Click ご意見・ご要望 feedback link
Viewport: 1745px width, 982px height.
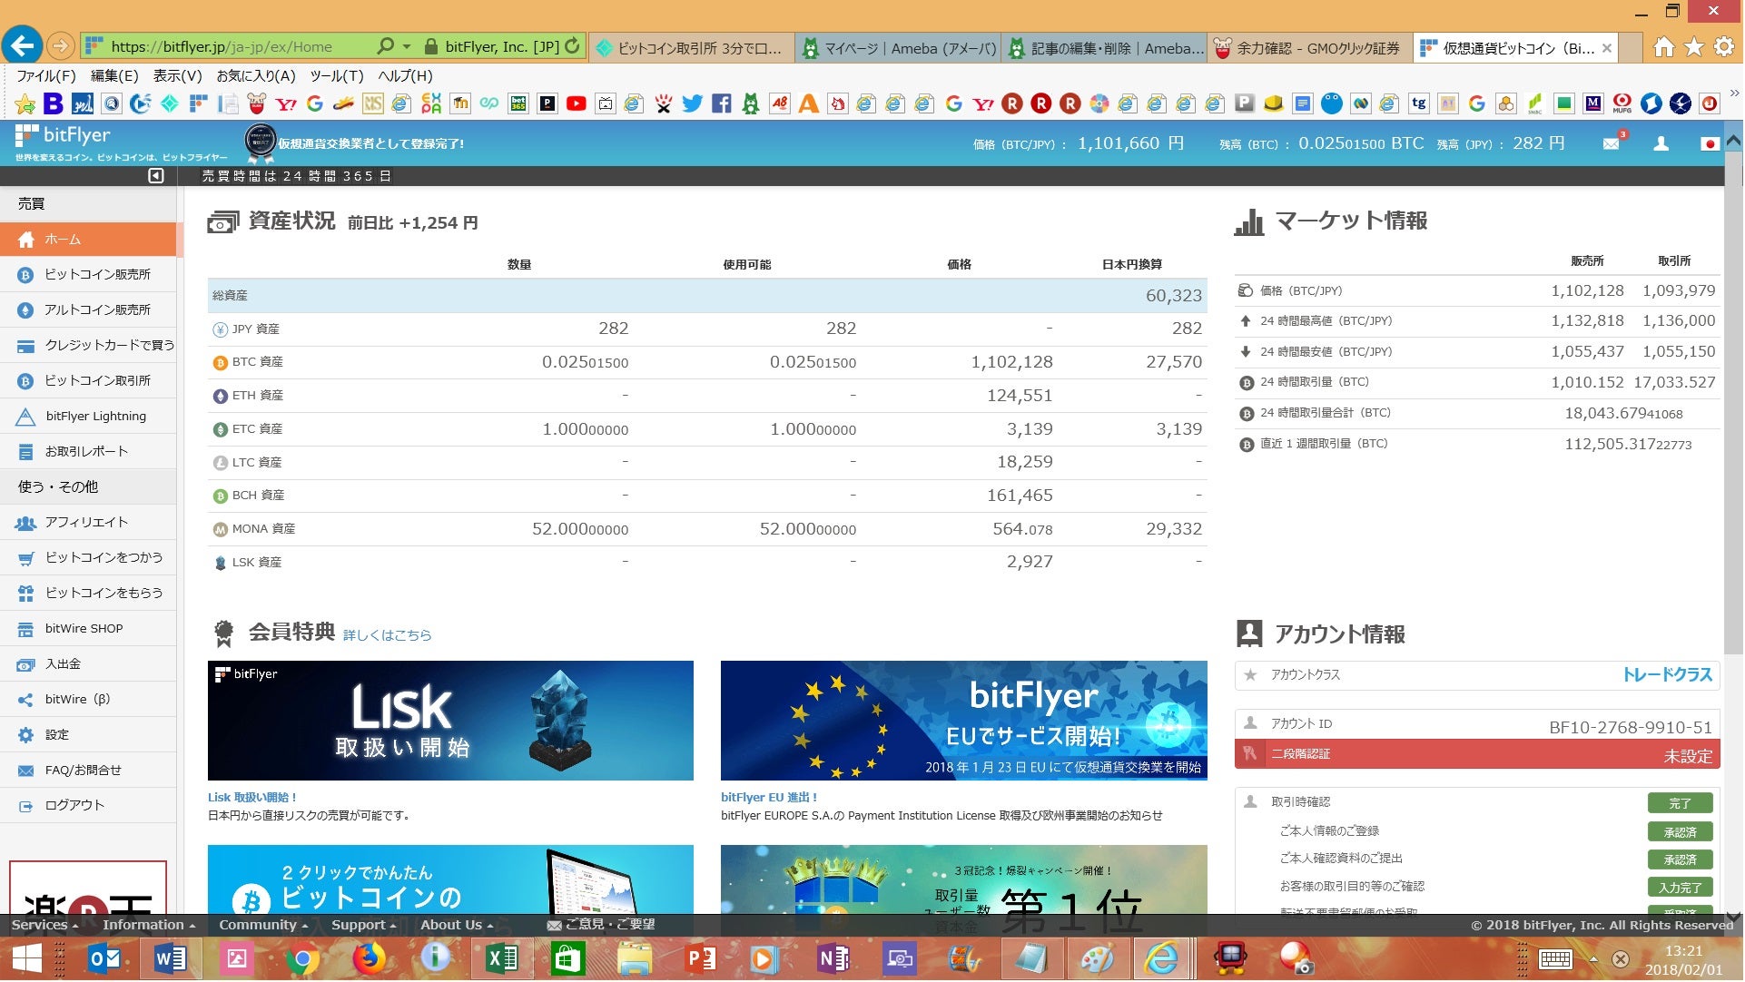click(602, 926)
